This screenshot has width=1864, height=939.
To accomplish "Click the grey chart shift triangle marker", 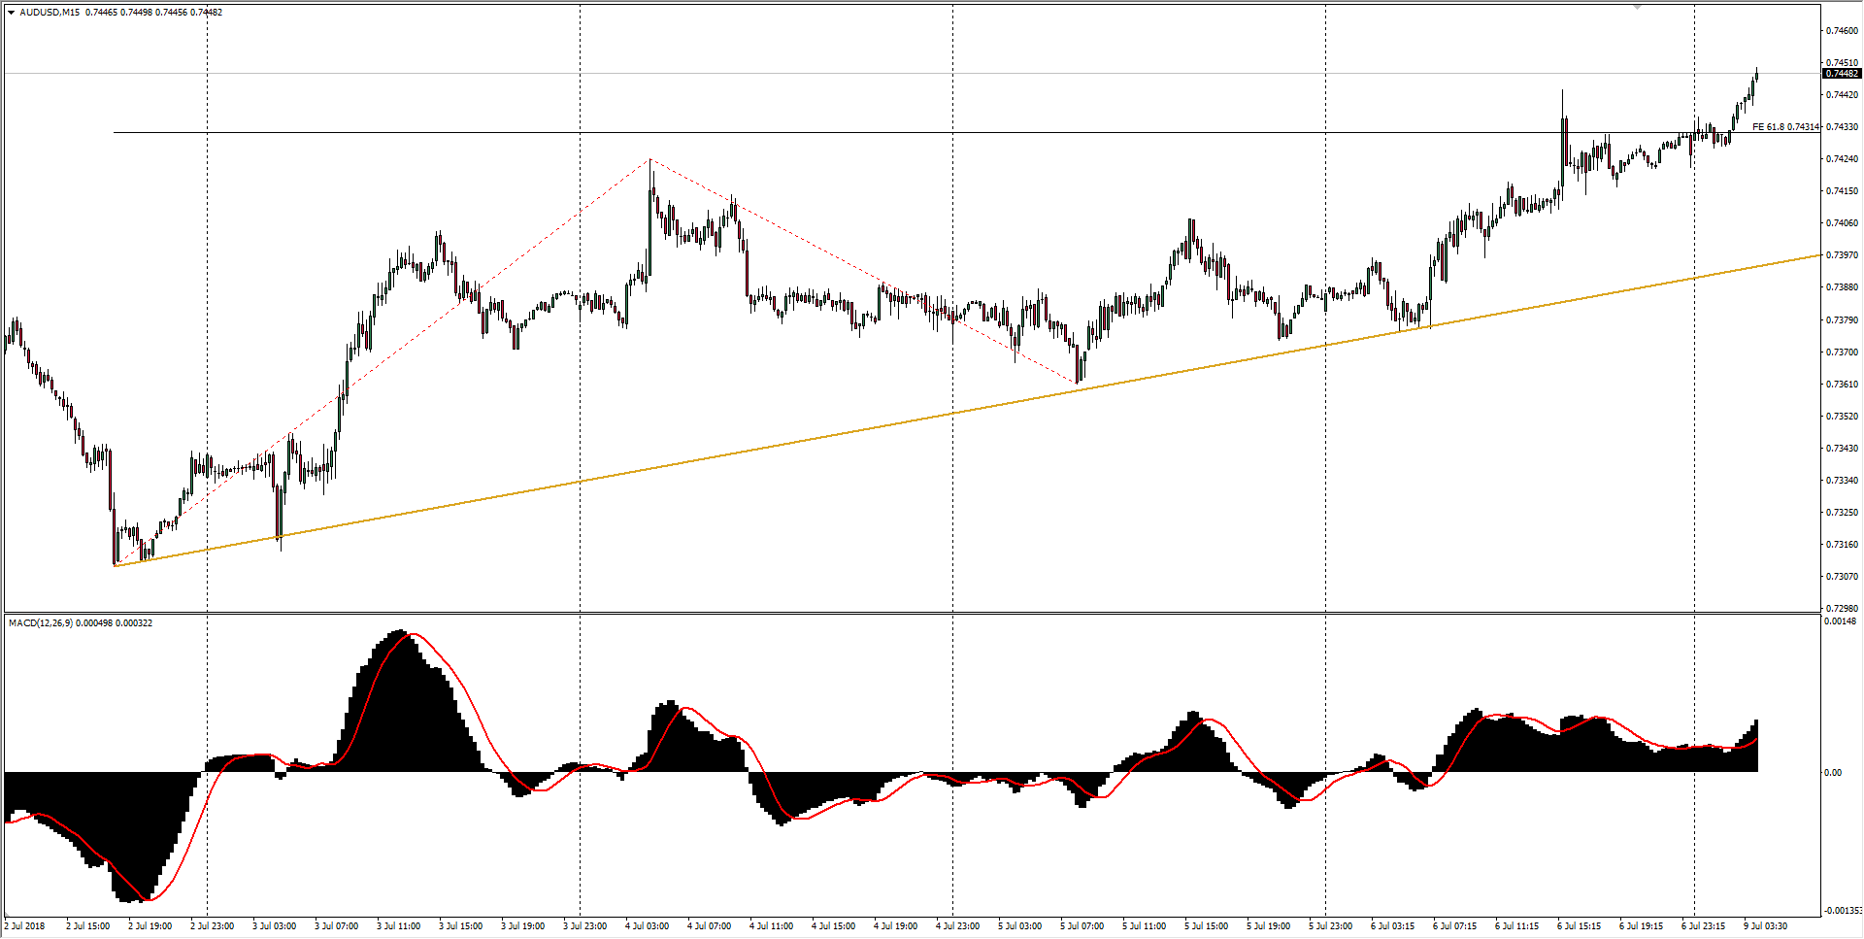I will click(1637, 8).
